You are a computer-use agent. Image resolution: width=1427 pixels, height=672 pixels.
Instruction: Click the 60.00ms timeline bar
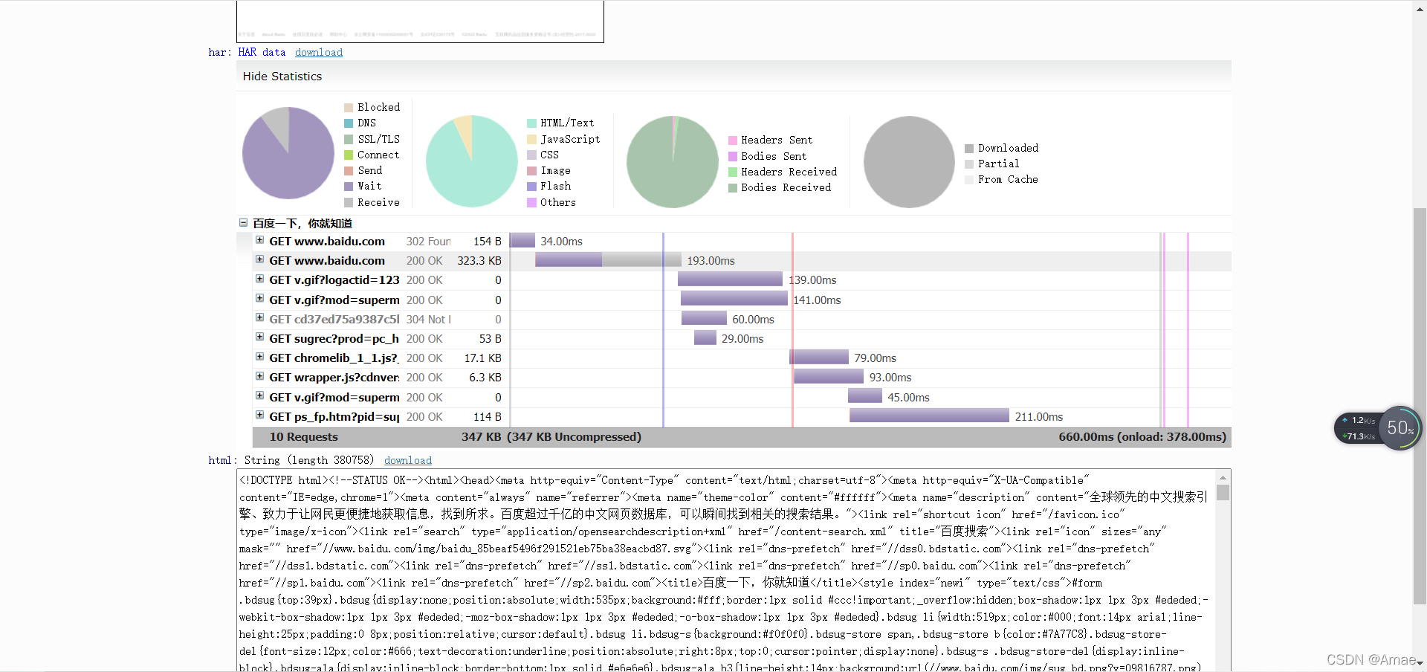[704, 318]
